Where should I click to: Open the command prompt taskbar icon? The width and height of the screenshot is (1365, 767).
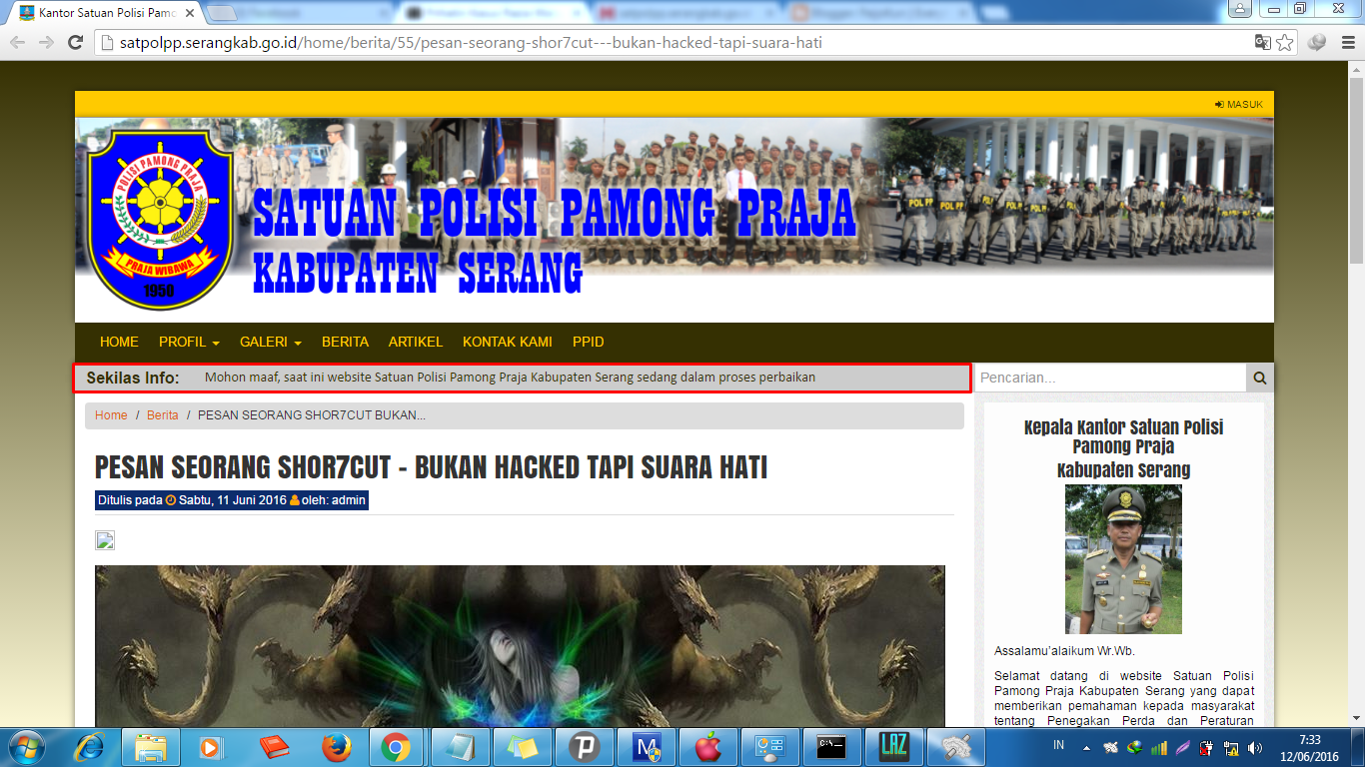pos(831,747)
